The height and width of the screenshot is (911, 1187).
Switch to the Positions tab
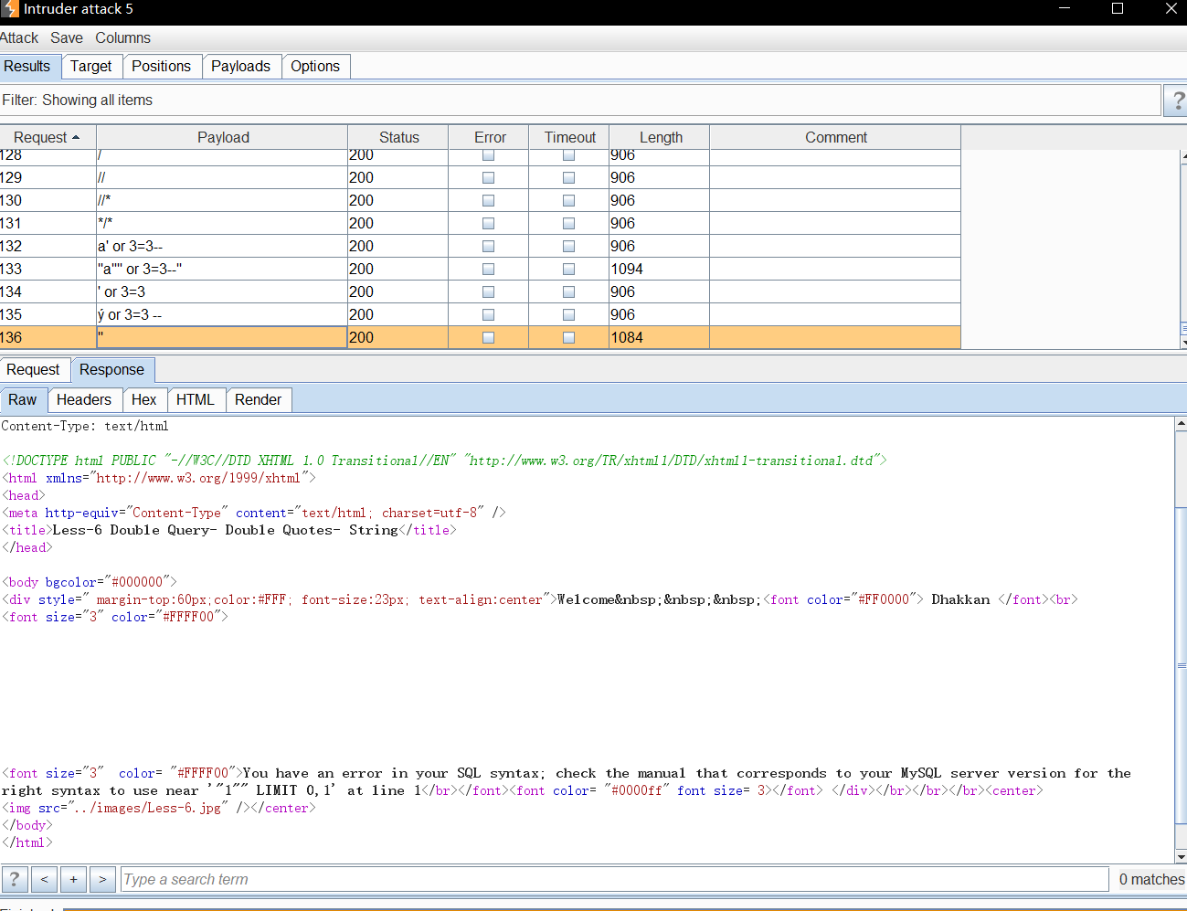pyautogui.click(x=161, y=66)
